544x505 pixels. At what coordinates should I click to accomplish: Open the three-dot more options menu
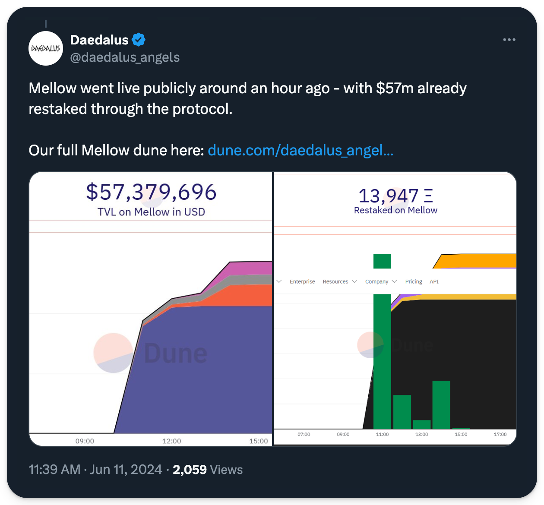click(509, 40)
